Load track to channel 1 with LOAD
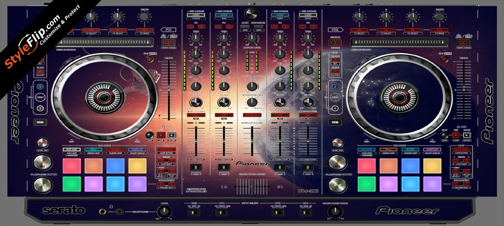Image resolution: width=504 pixels, height=226 pixels. tap(224, 15)
